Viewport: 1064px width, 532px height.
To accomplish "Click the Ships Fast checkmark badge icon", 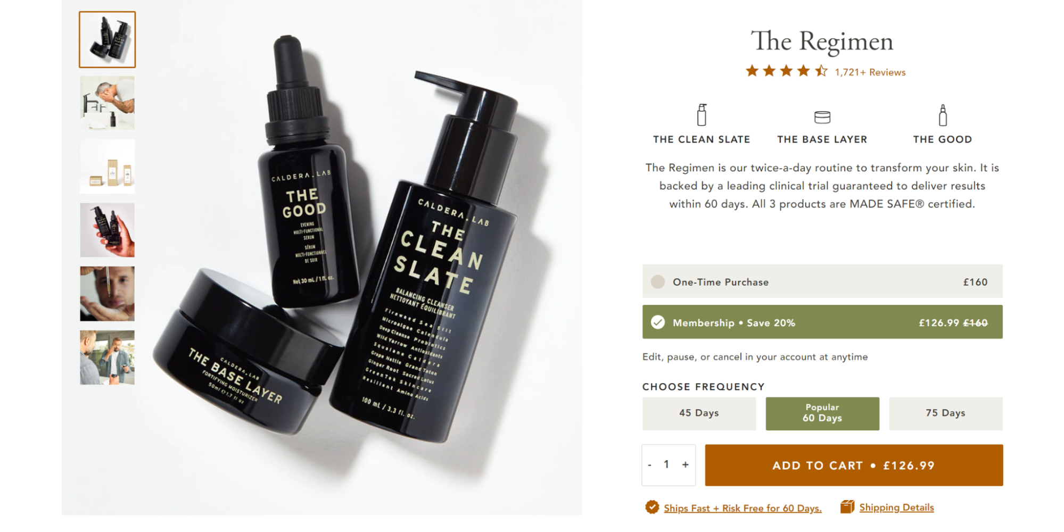I will point(652,508).
